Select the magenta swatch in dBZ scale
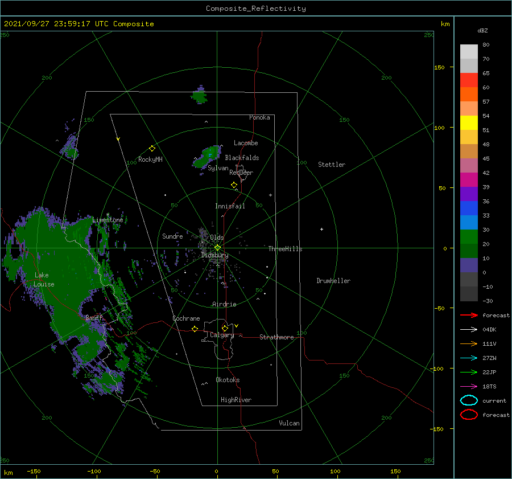This screenshot has width=512, height=479. point(469,179)
